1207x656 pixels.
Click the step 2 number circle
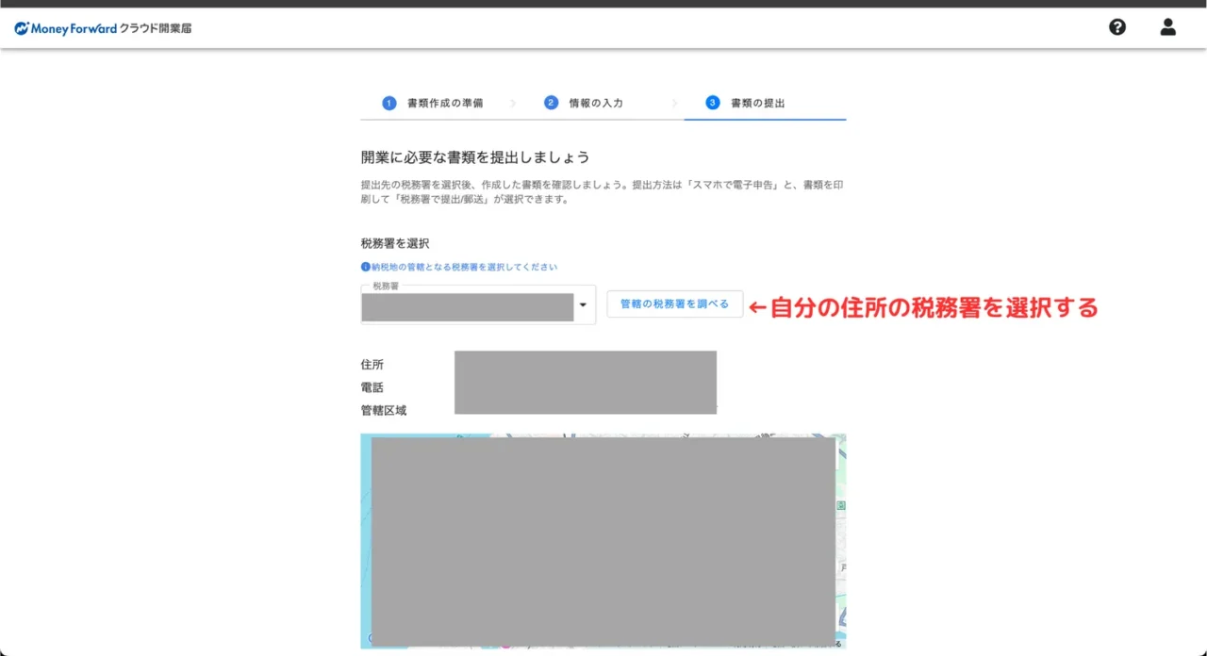tap(552, 103)
